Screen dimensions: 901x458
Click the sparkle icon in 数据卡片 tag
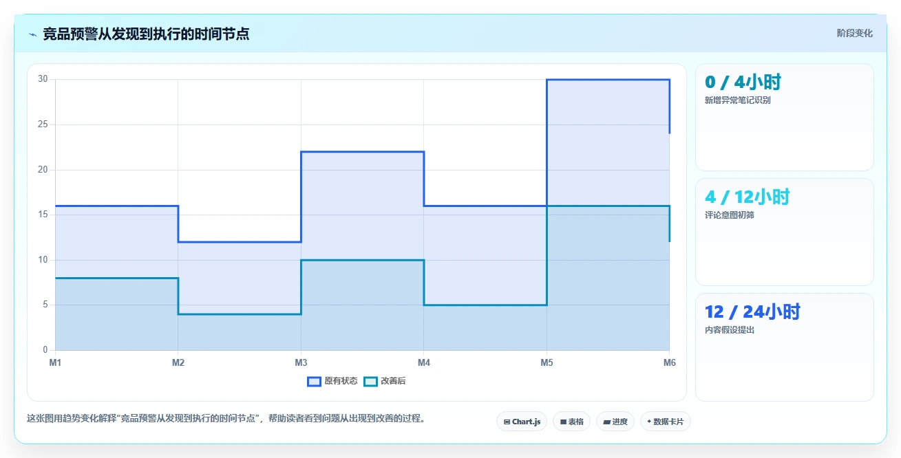(x=649, y=422)
